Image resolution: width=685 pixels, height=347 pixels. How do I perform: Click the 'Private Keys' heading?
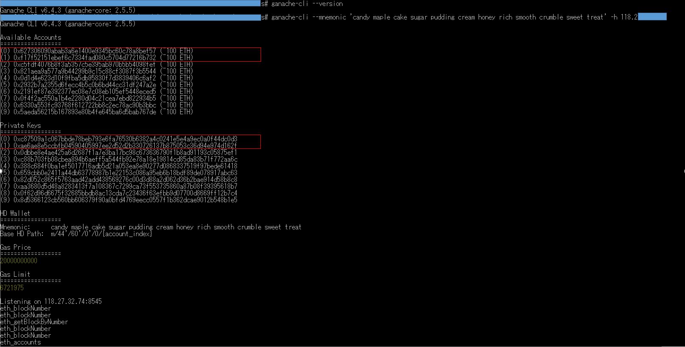point(20,126)
